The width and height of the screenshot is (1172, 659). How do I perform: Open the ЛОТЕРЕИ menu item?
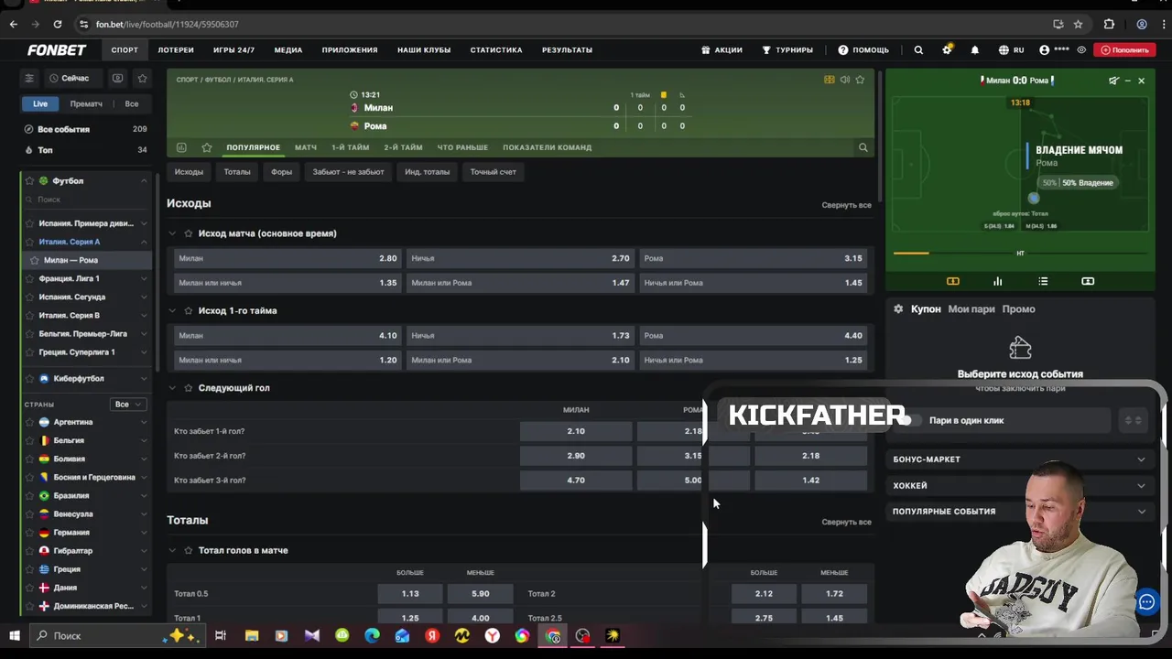tap(176, 50)
